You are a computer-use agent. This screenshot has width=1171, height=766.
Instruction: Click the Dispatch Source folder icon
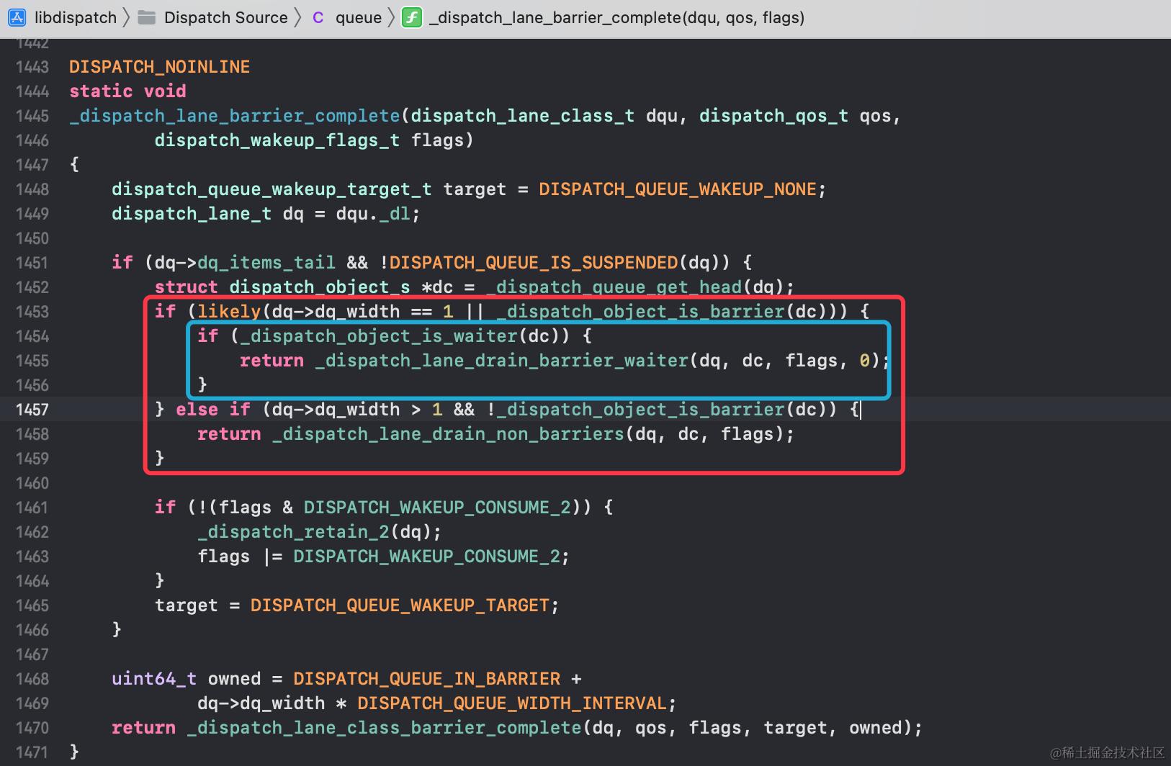click(147, 17)
